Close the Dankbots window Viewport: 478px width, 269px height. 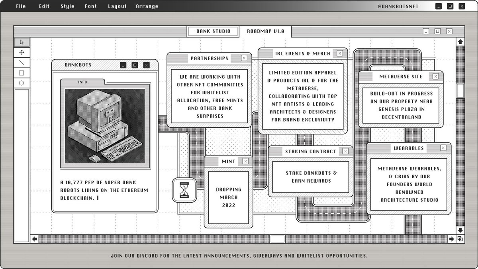tap(146, 65)
